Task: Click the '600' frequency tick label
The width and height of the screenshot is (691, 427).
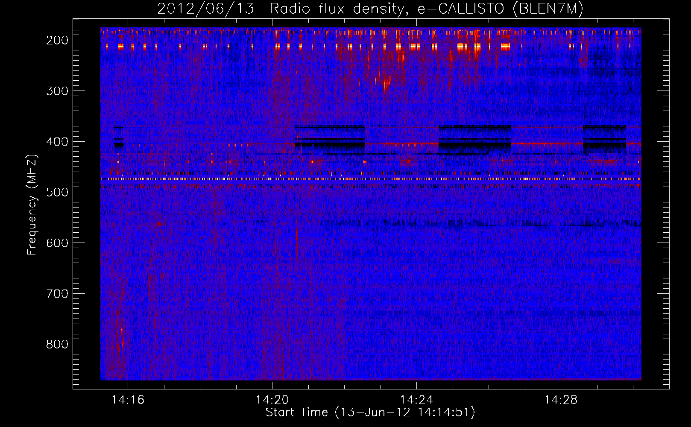Action: [57, 243]
